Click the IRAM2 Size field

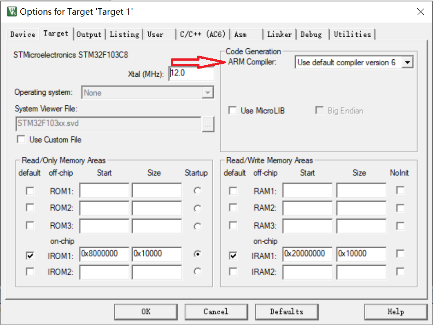361,272
